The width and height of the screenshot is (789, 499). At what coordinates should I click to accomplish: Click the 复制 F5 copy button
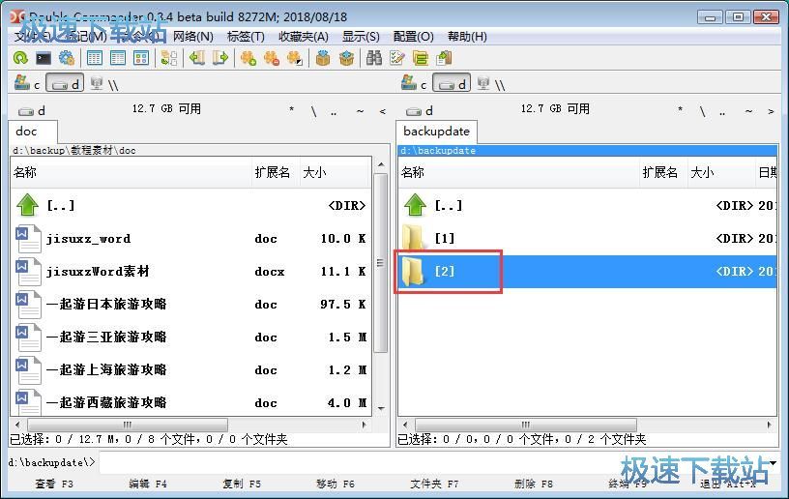pyautogui.click(x=242, y=484)
